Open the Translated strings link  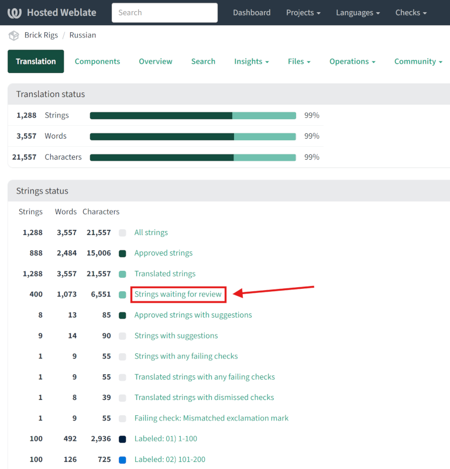click(x=164, y=274)
